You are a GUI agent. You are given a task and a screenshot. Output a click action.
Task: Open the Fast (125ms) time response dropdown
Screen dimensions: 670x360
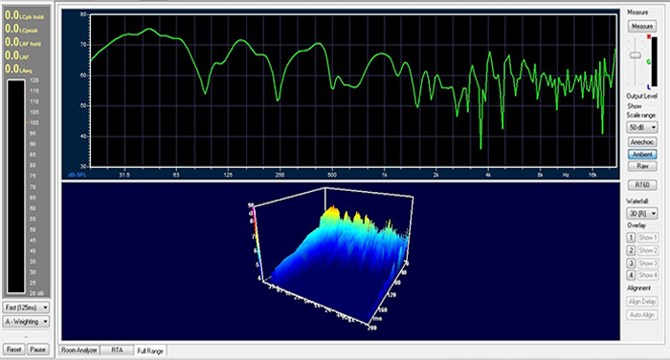click(26, 307)
